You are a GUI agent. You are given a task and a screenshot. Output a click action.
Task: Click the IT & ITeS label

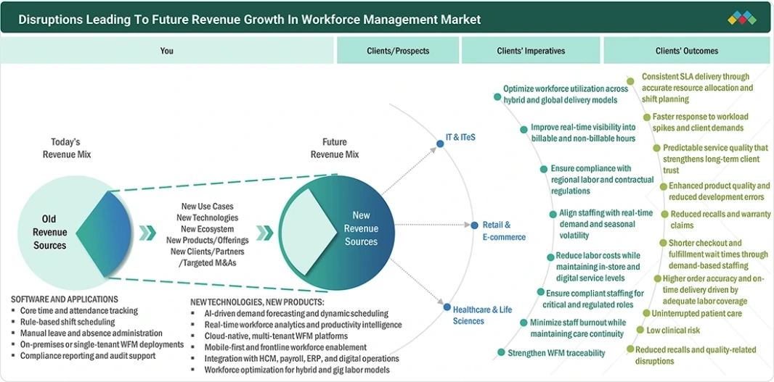click(x=460, y=138)
